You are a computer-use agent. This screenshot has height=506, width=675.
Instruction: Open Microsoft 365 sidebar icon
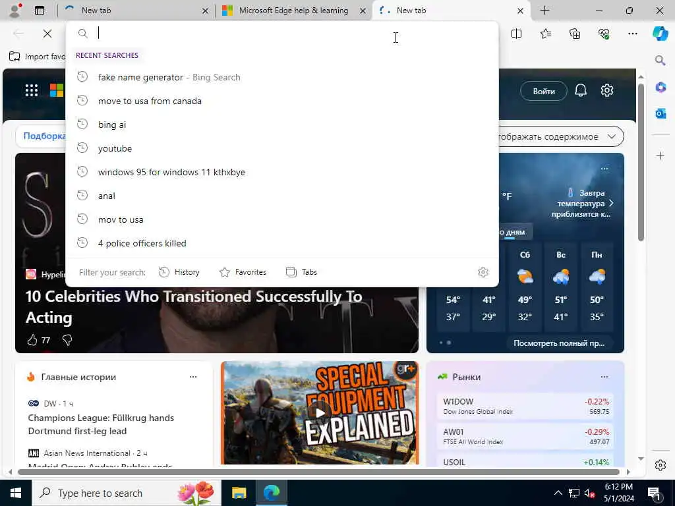(x=660, y=88)
